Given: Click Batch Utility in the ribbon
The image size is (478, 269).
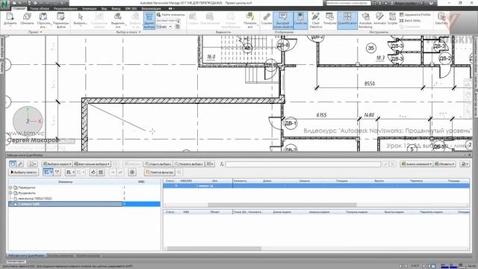Looking at the screenshot, I should point(410,21).
